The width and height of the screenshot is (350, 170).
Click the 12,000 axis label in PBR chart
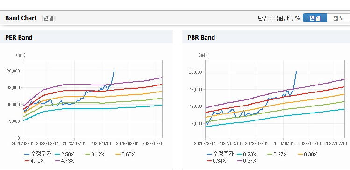click(x=195, y=106)
